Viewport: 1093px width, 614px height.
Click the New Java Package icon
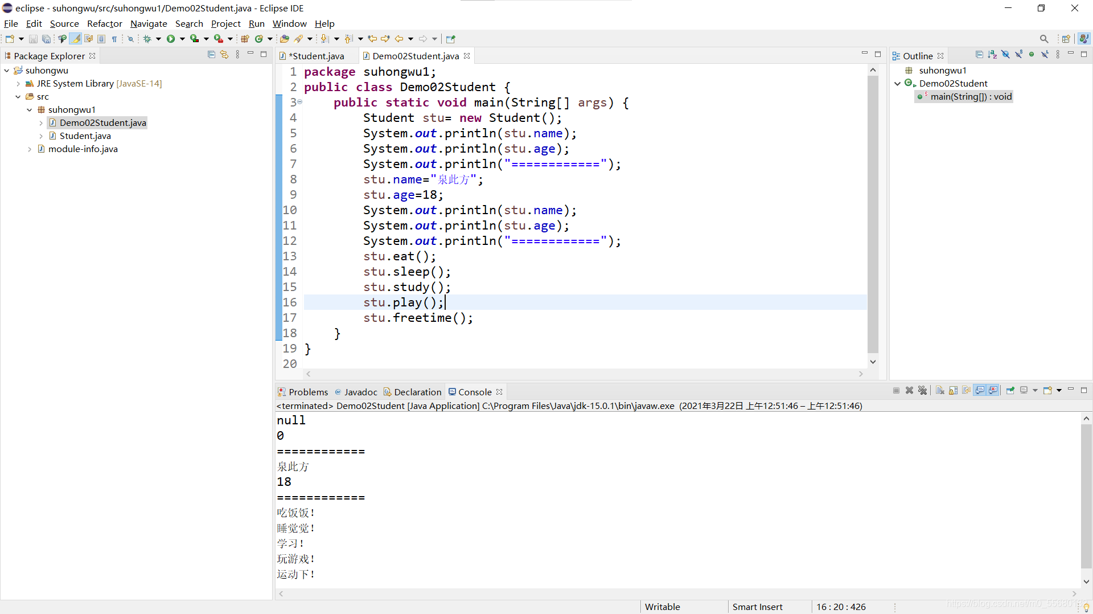[245, 39]
